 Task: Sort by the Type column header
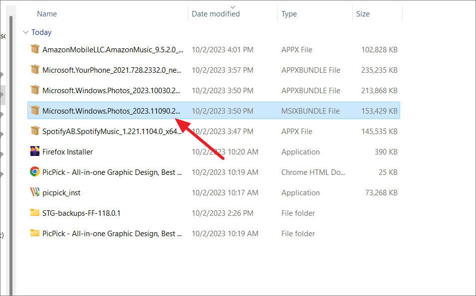pyautogui.click(x=289, y=14)
